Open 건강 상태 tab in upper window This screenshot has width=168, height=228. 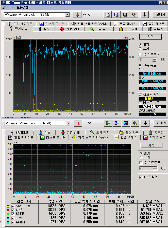pos(70,29)
